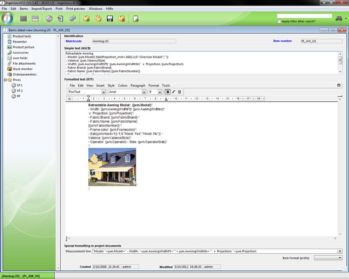The image size is (349, 279).
Task: Click the folder with red X icon
Action: pos(122,19)
